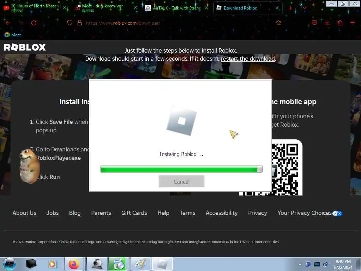Click the padlock site security icon

click(80, 23)
